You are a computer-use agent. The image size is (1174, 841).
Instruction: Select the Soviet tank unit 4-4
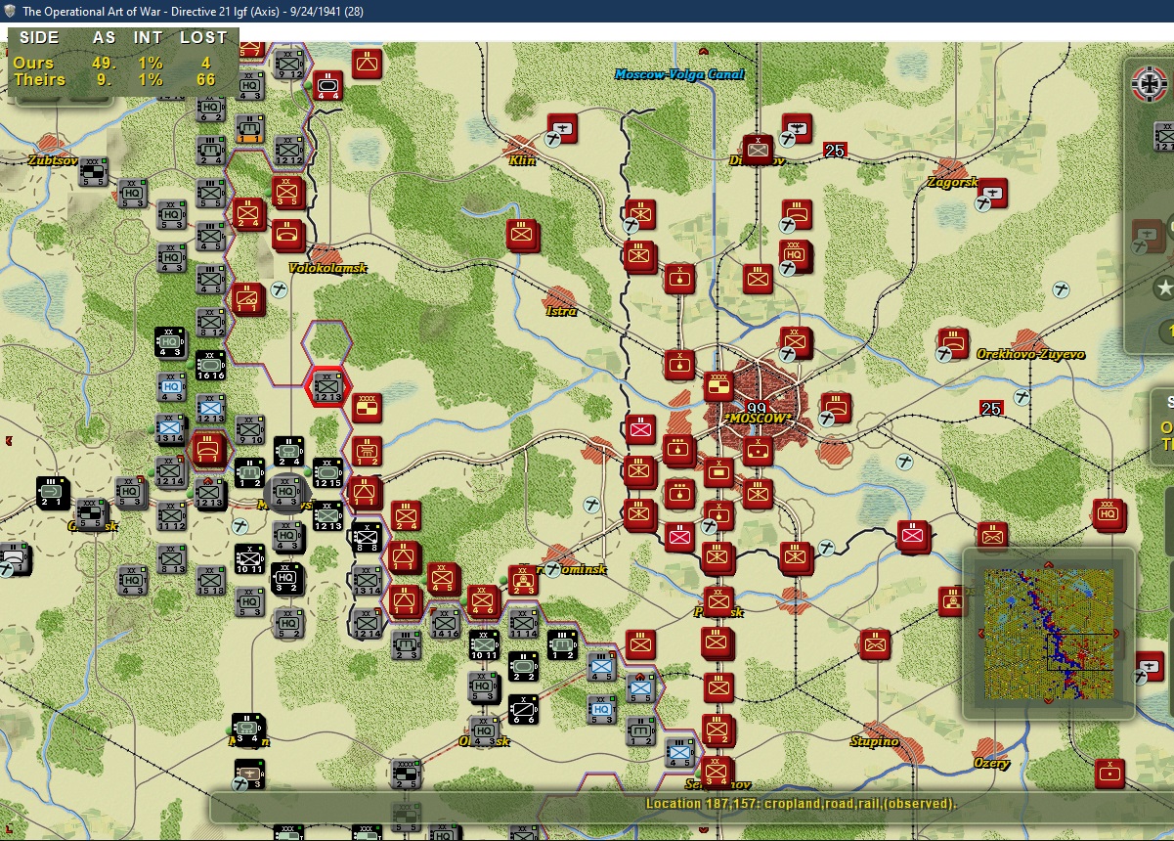[x=327, y=85]
